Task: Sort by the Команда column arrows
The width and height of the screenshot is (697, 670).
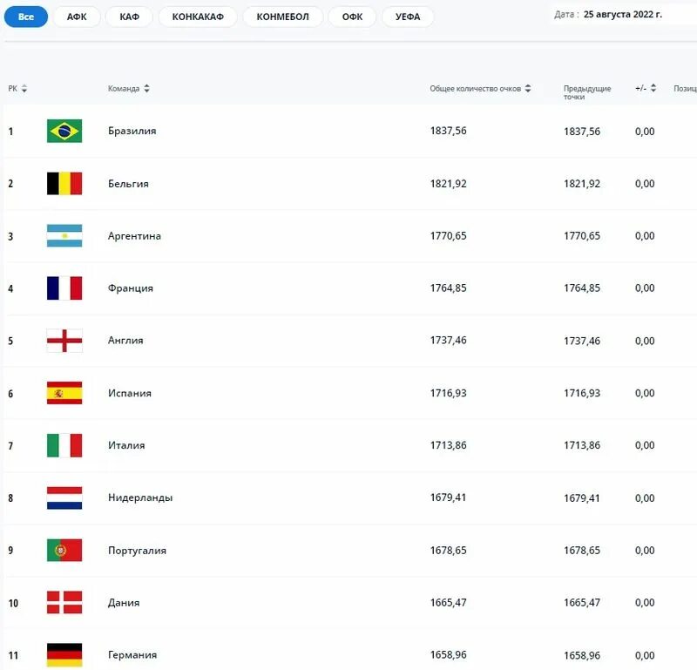Action: click(146, 89)
